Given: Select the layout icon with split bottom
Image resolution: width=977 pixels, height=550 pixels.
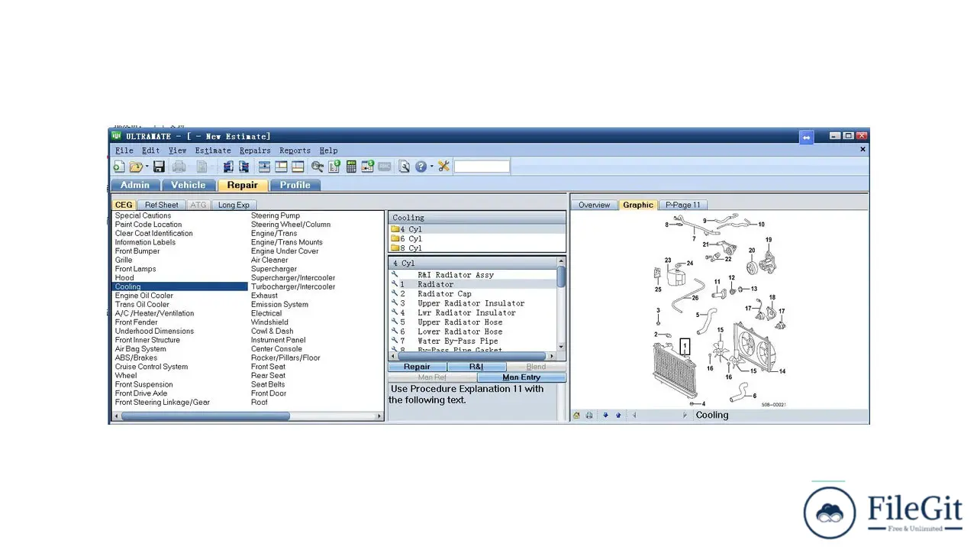Looking at the screenshot, I should [298, 167].
